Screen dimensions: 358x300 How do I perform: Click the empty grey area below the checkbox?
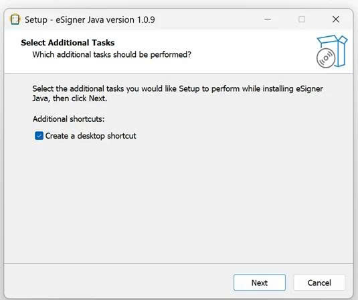[x=178, y=201]
